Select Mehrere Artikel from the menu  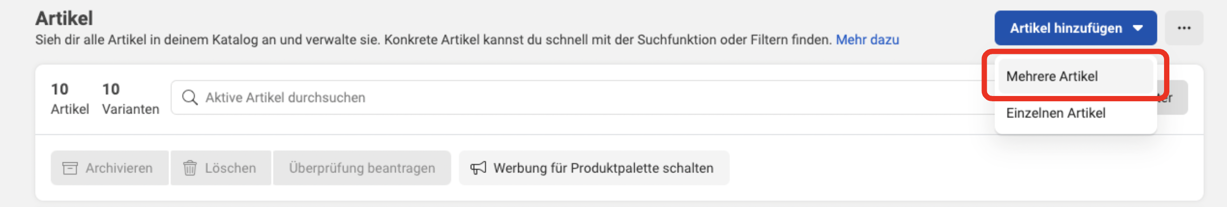coord(1075,76)
